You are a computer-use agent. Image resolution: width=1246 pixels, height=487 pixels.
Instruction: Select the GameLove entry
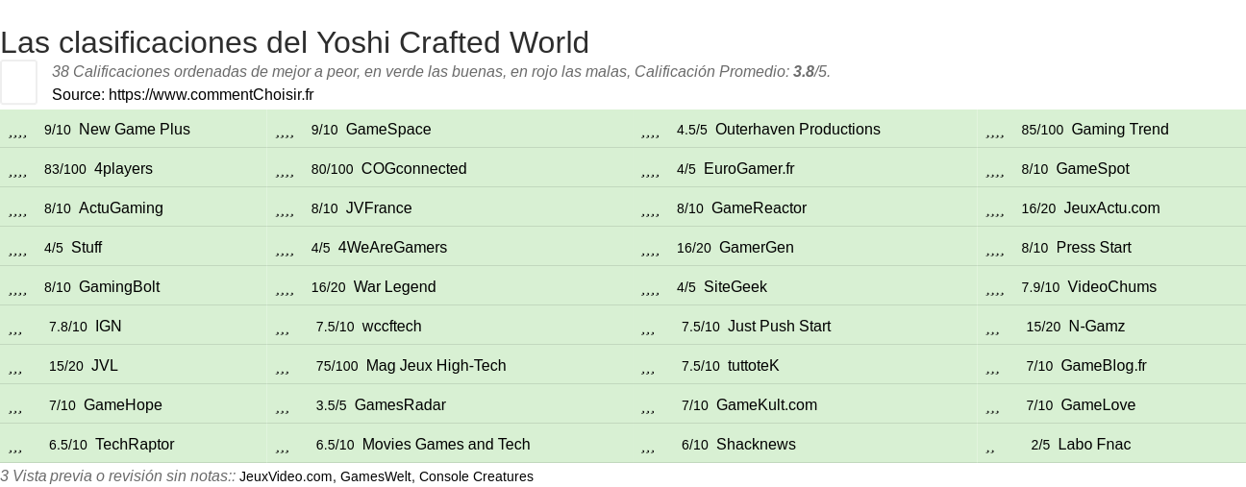(1098, 404)
